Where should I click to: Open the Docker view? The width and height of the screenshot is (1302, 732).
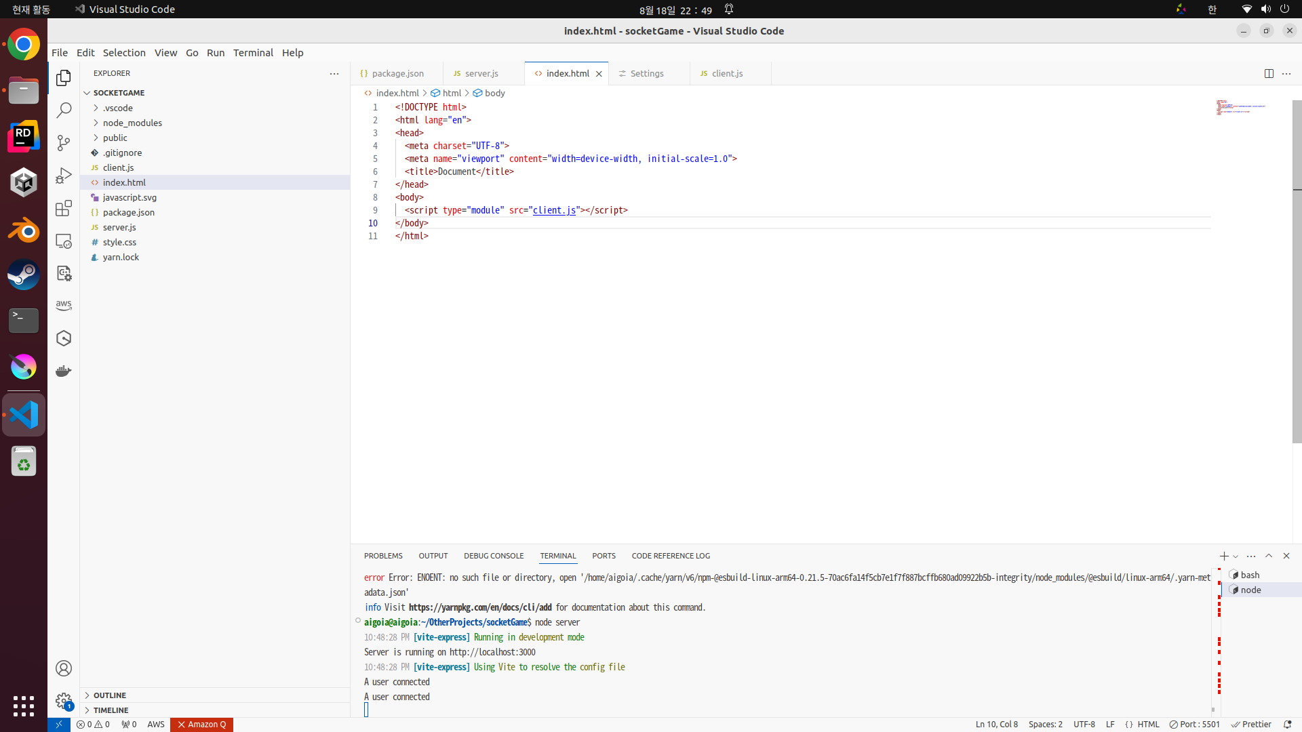pos(64,371)
